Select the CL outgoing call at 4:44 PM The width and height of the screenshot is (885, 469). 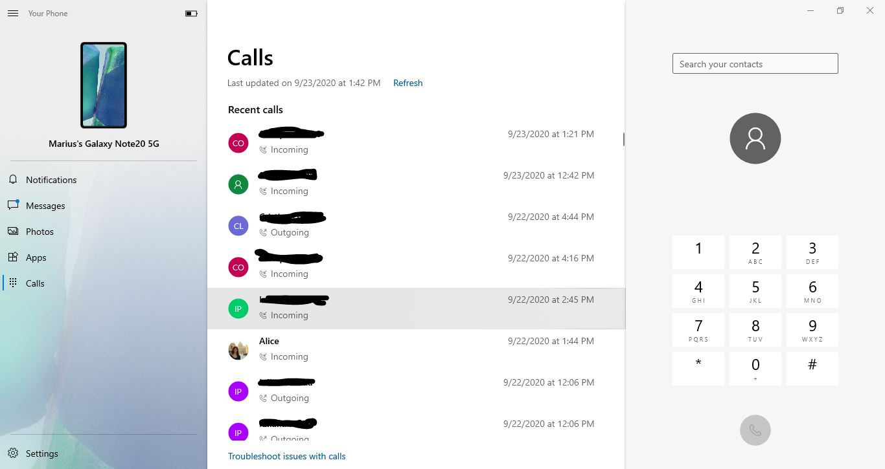click(416, 226)
